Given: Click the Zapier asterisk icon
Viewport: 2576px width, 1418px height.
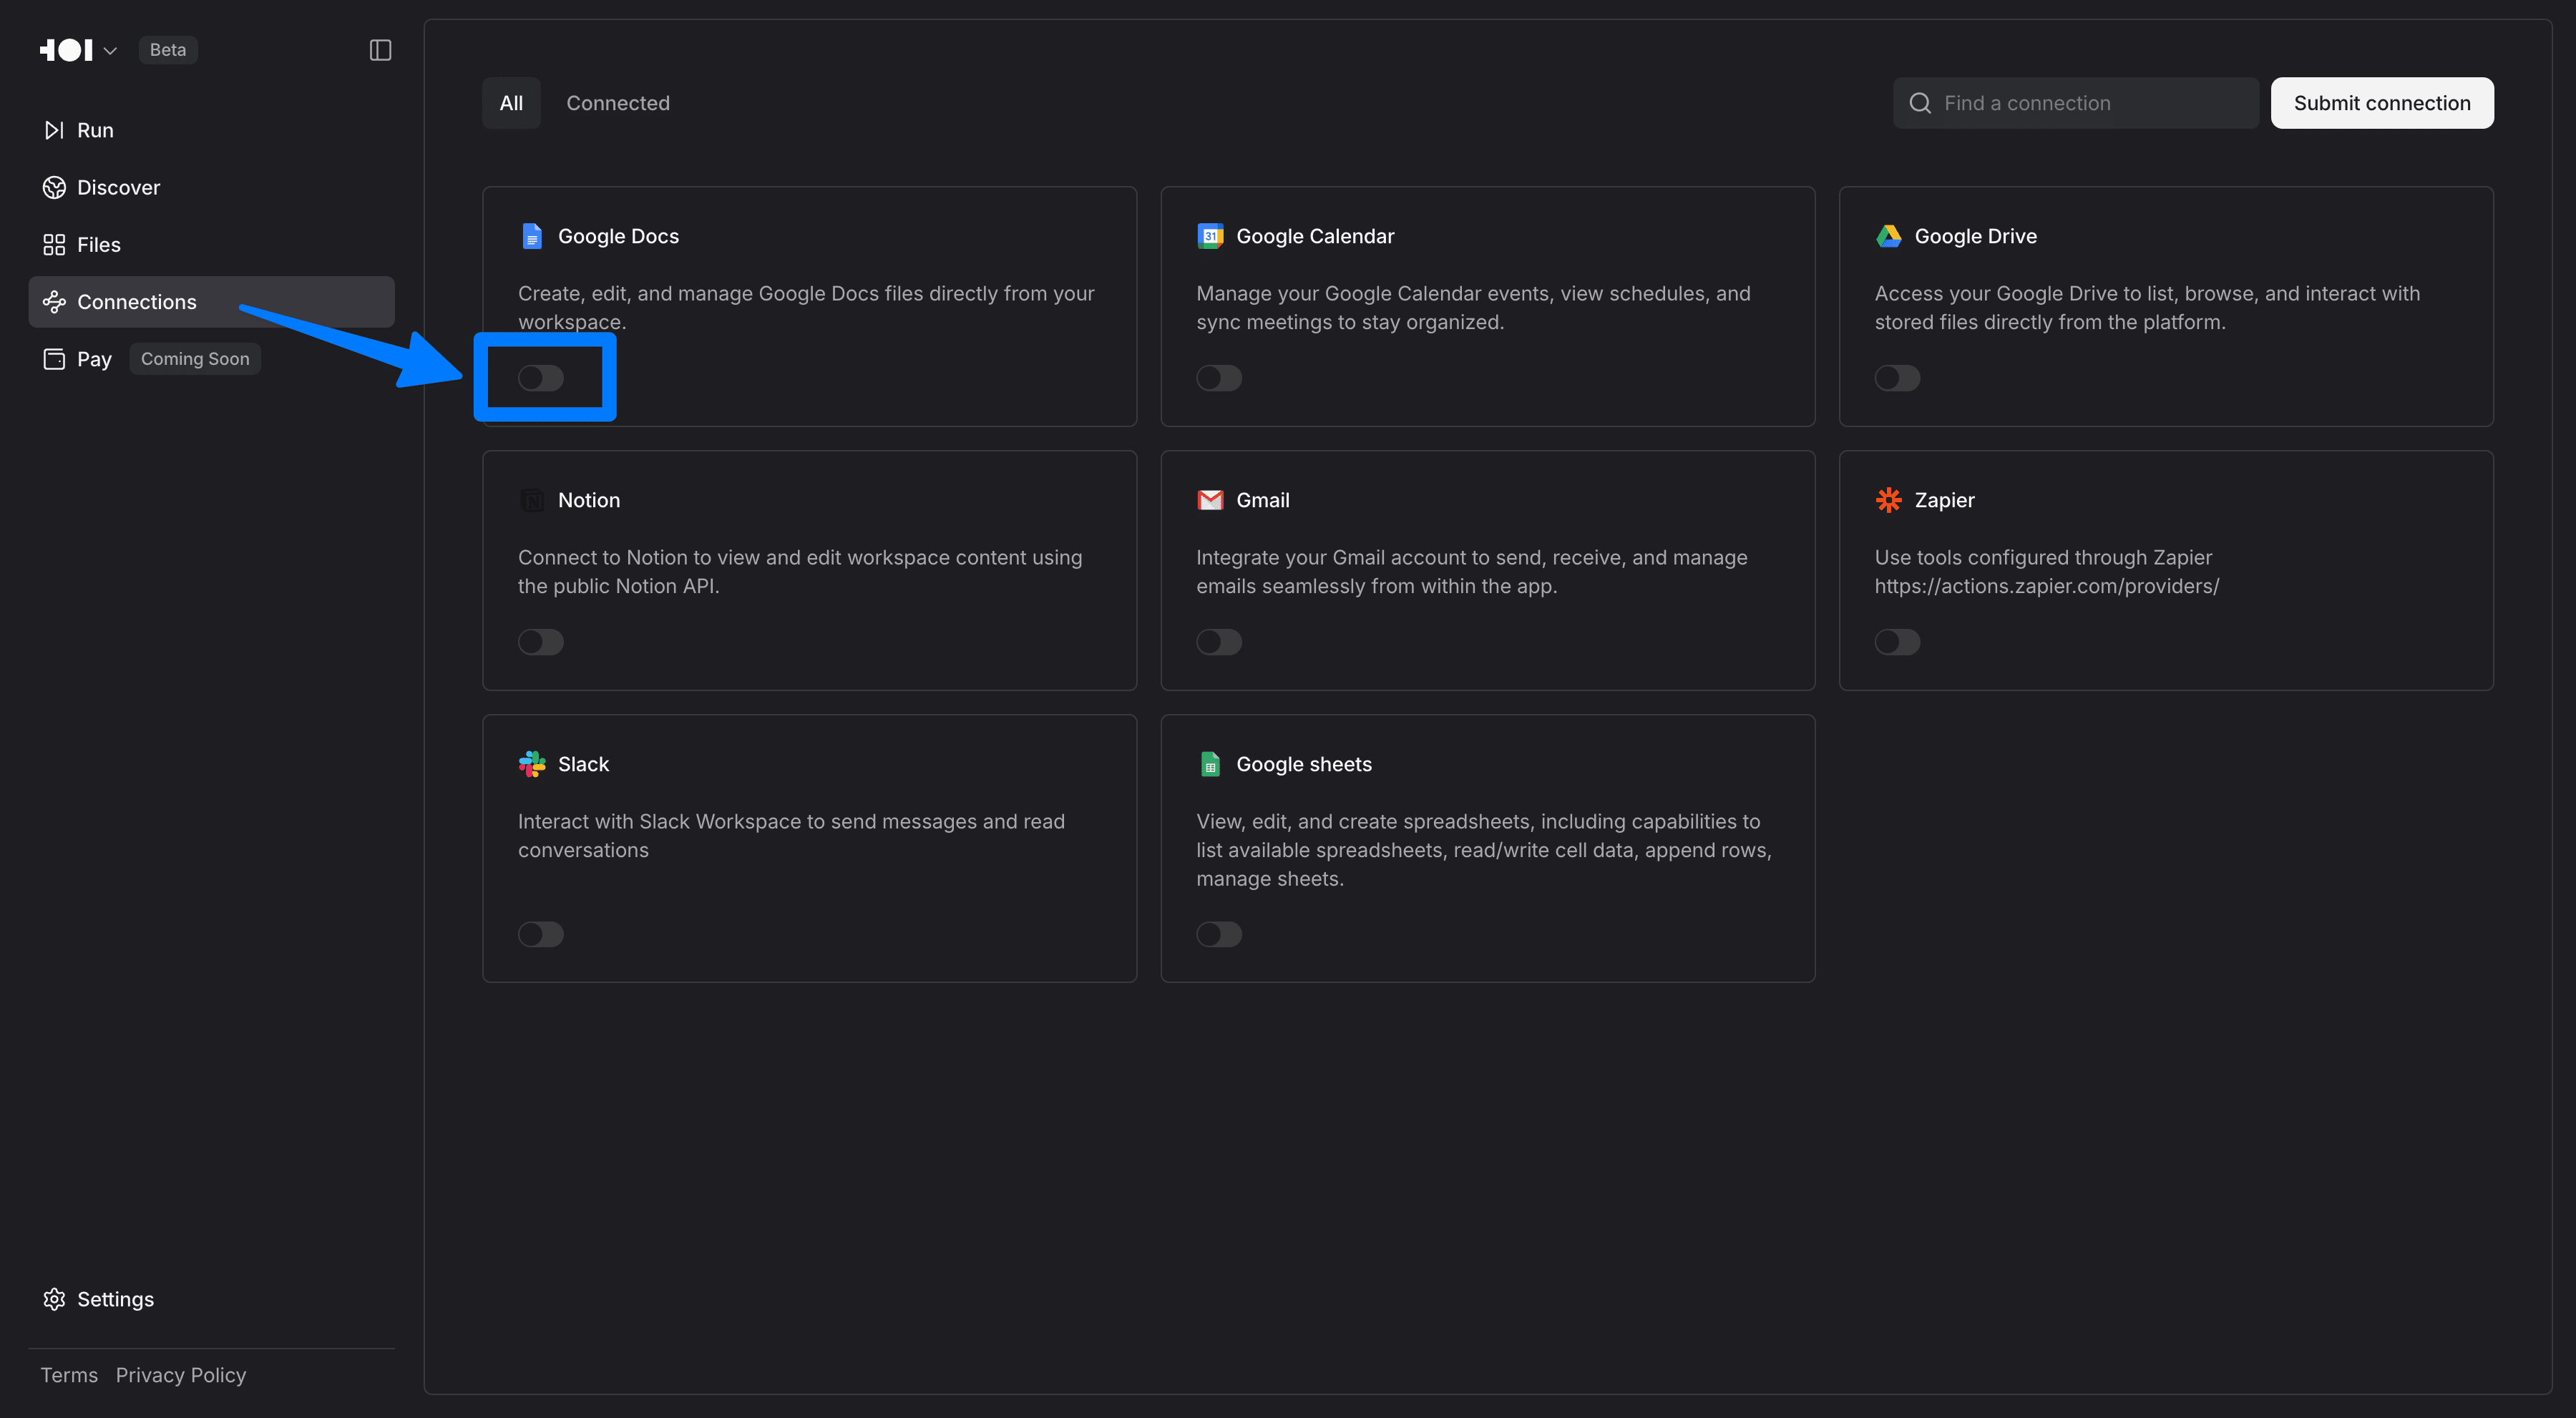Looking at the screenshot, I should pyautogui.click(x=1888, y=500).
